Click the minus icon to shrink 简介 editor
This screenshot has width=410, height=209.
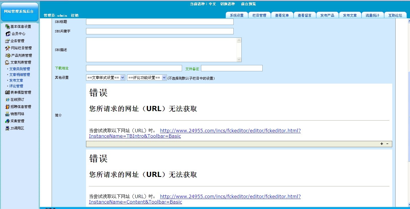pos(387,144)
